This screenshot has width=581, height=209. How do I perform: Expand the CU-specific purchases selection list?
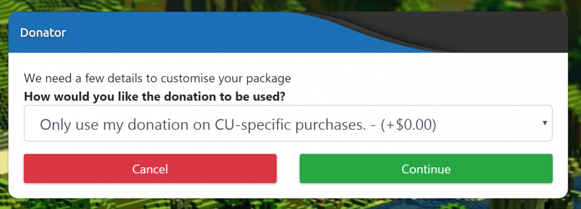pyautogui.click(x=288, y=123)
